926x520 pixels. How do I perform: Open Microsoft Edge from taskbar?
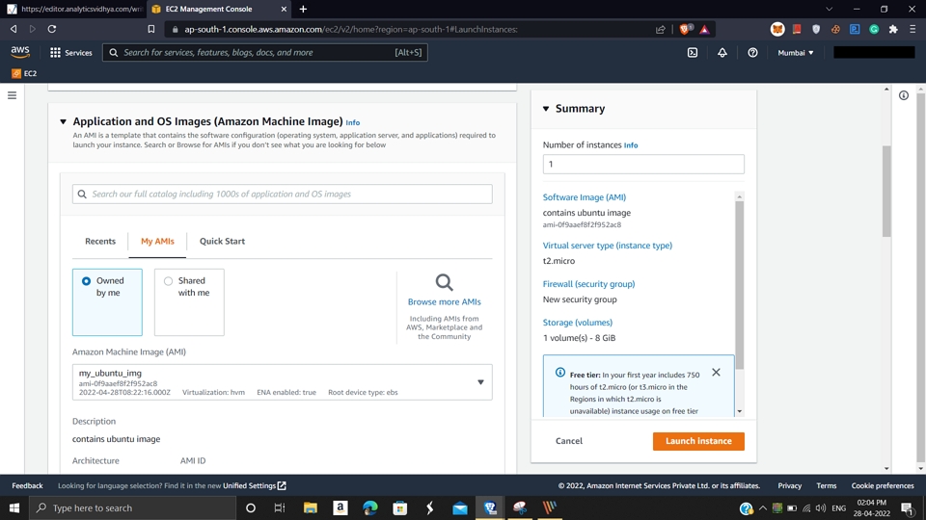point(370,507)
